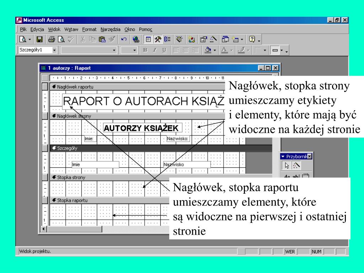Click the Special Effect button
The image size is (364, 273).
point(275,50)
